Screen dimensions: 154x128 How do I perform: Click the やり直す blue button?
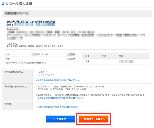tap(61, 119)
